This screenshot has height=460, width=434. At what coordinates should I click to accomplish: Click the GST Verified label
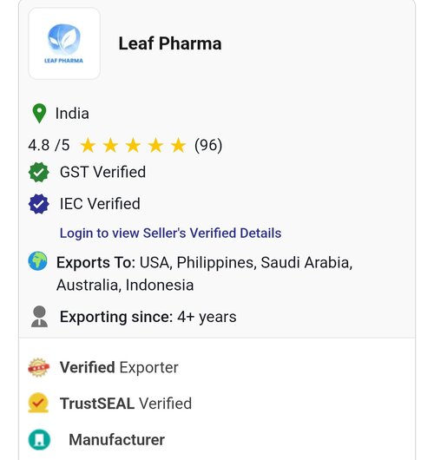[x=102, y=172]
